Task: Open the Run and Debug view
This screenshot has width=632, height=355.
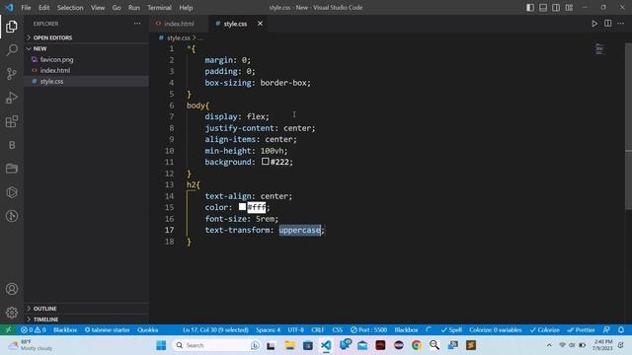Action: click(12, 98)
